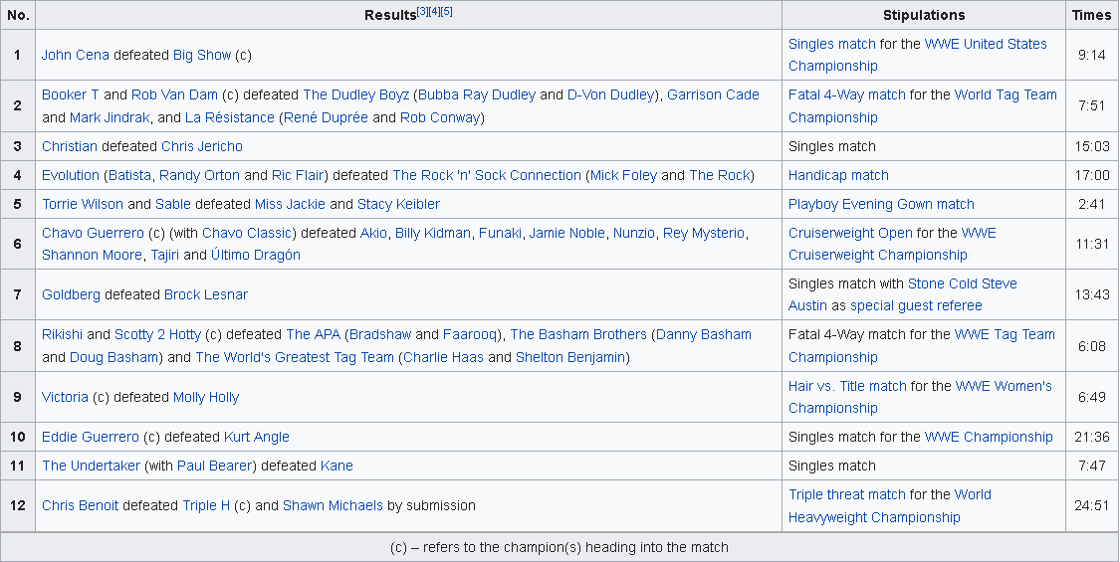Open citation reference [3] in Results header

(422, 11)
